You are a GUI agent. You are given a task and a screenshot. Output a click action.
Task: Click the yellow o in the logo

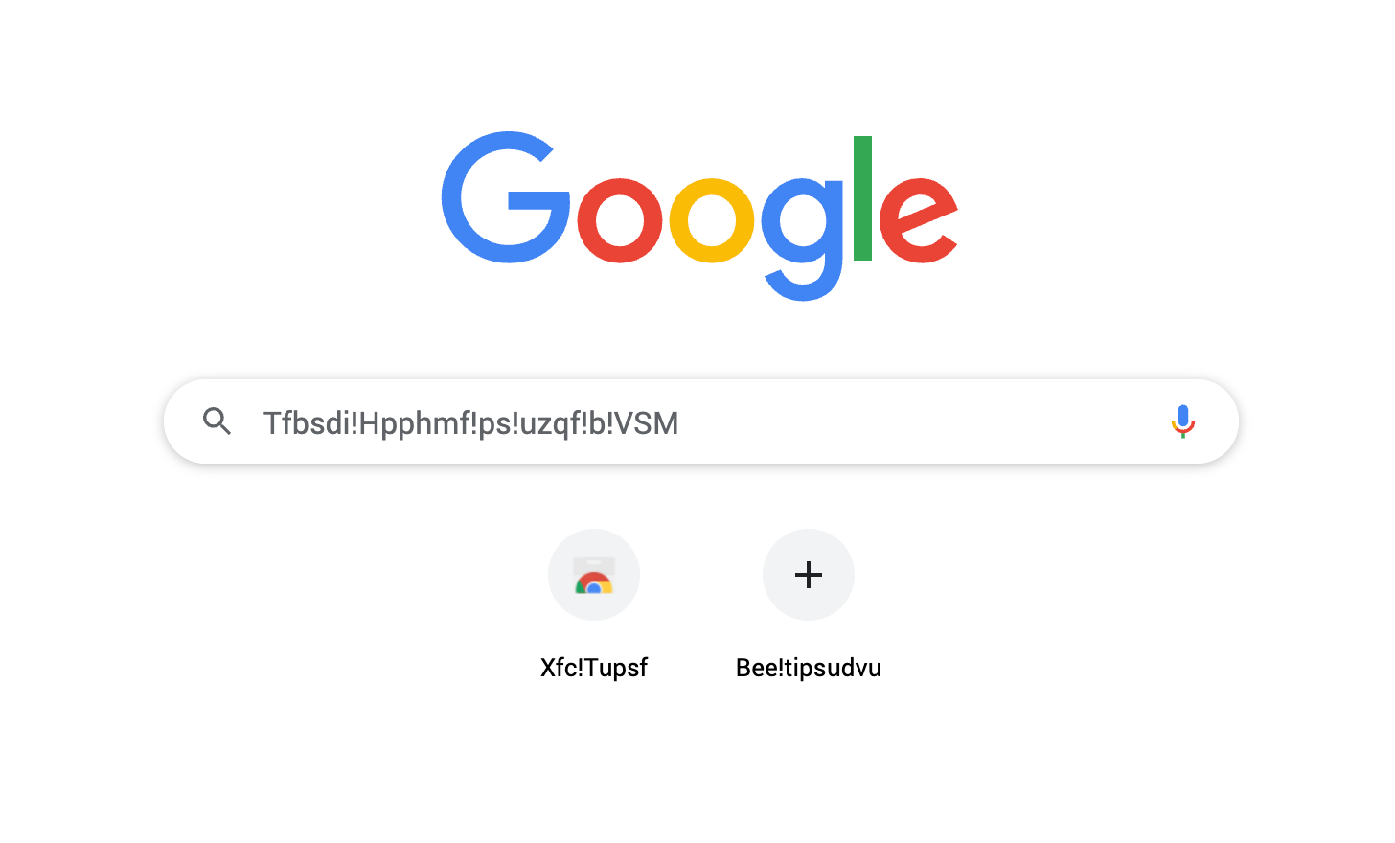pos(712,220)
